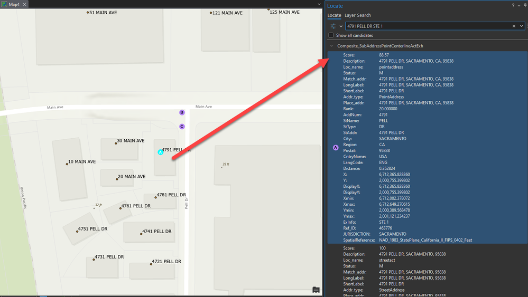Click the 121 MAIN AVE address point
Screen dimensions: 528x297
point(211,13)
